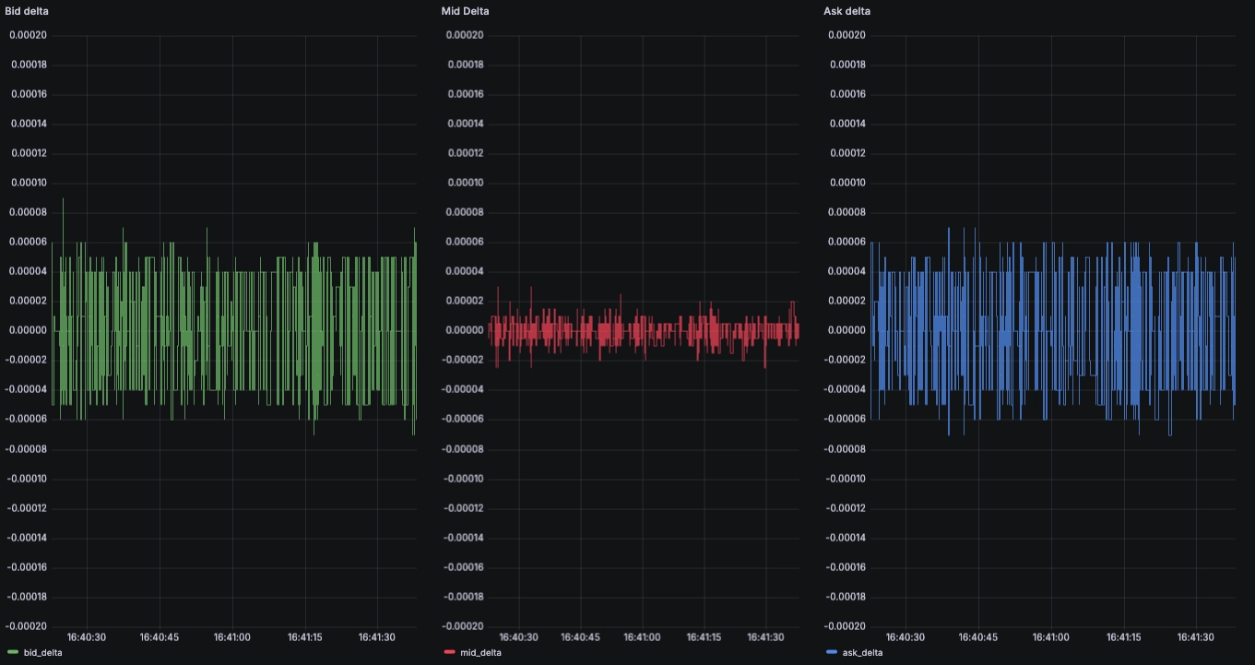Click the 16:40:30 time label in Bid delta panel

86,637
